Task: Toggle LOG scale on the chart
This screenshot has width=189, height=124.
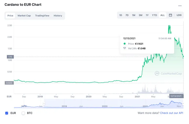Action: [x=179, y=15]
